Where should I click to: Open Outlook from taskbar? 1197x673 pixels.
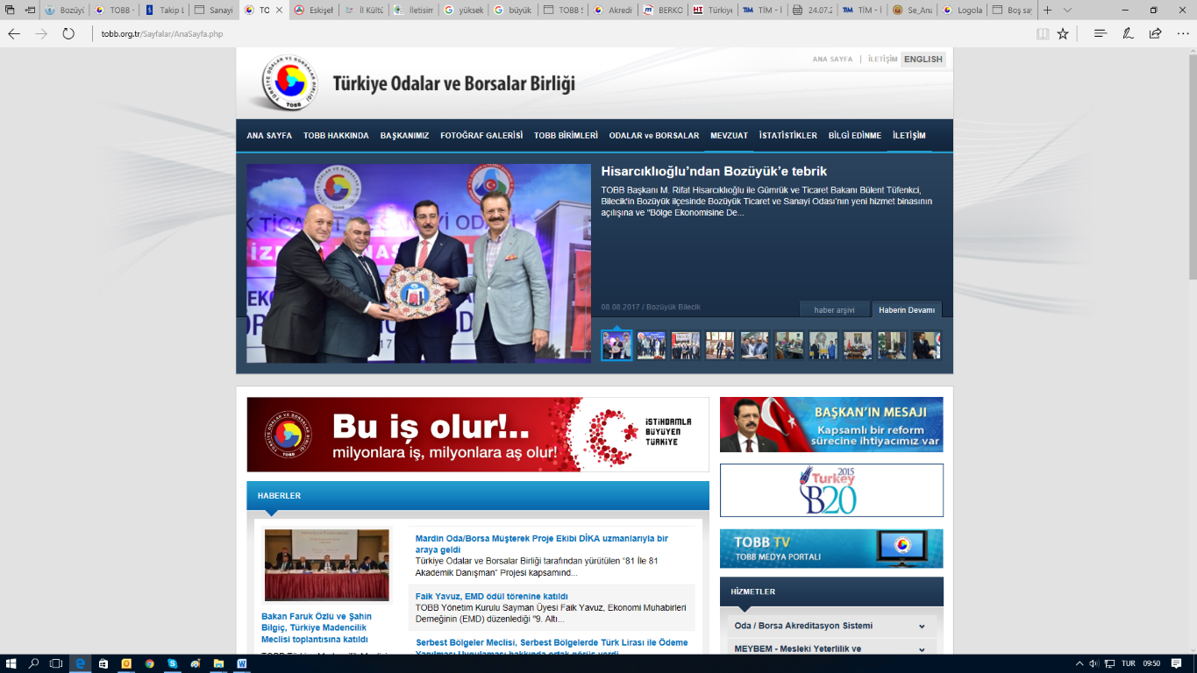pos(126,663)
